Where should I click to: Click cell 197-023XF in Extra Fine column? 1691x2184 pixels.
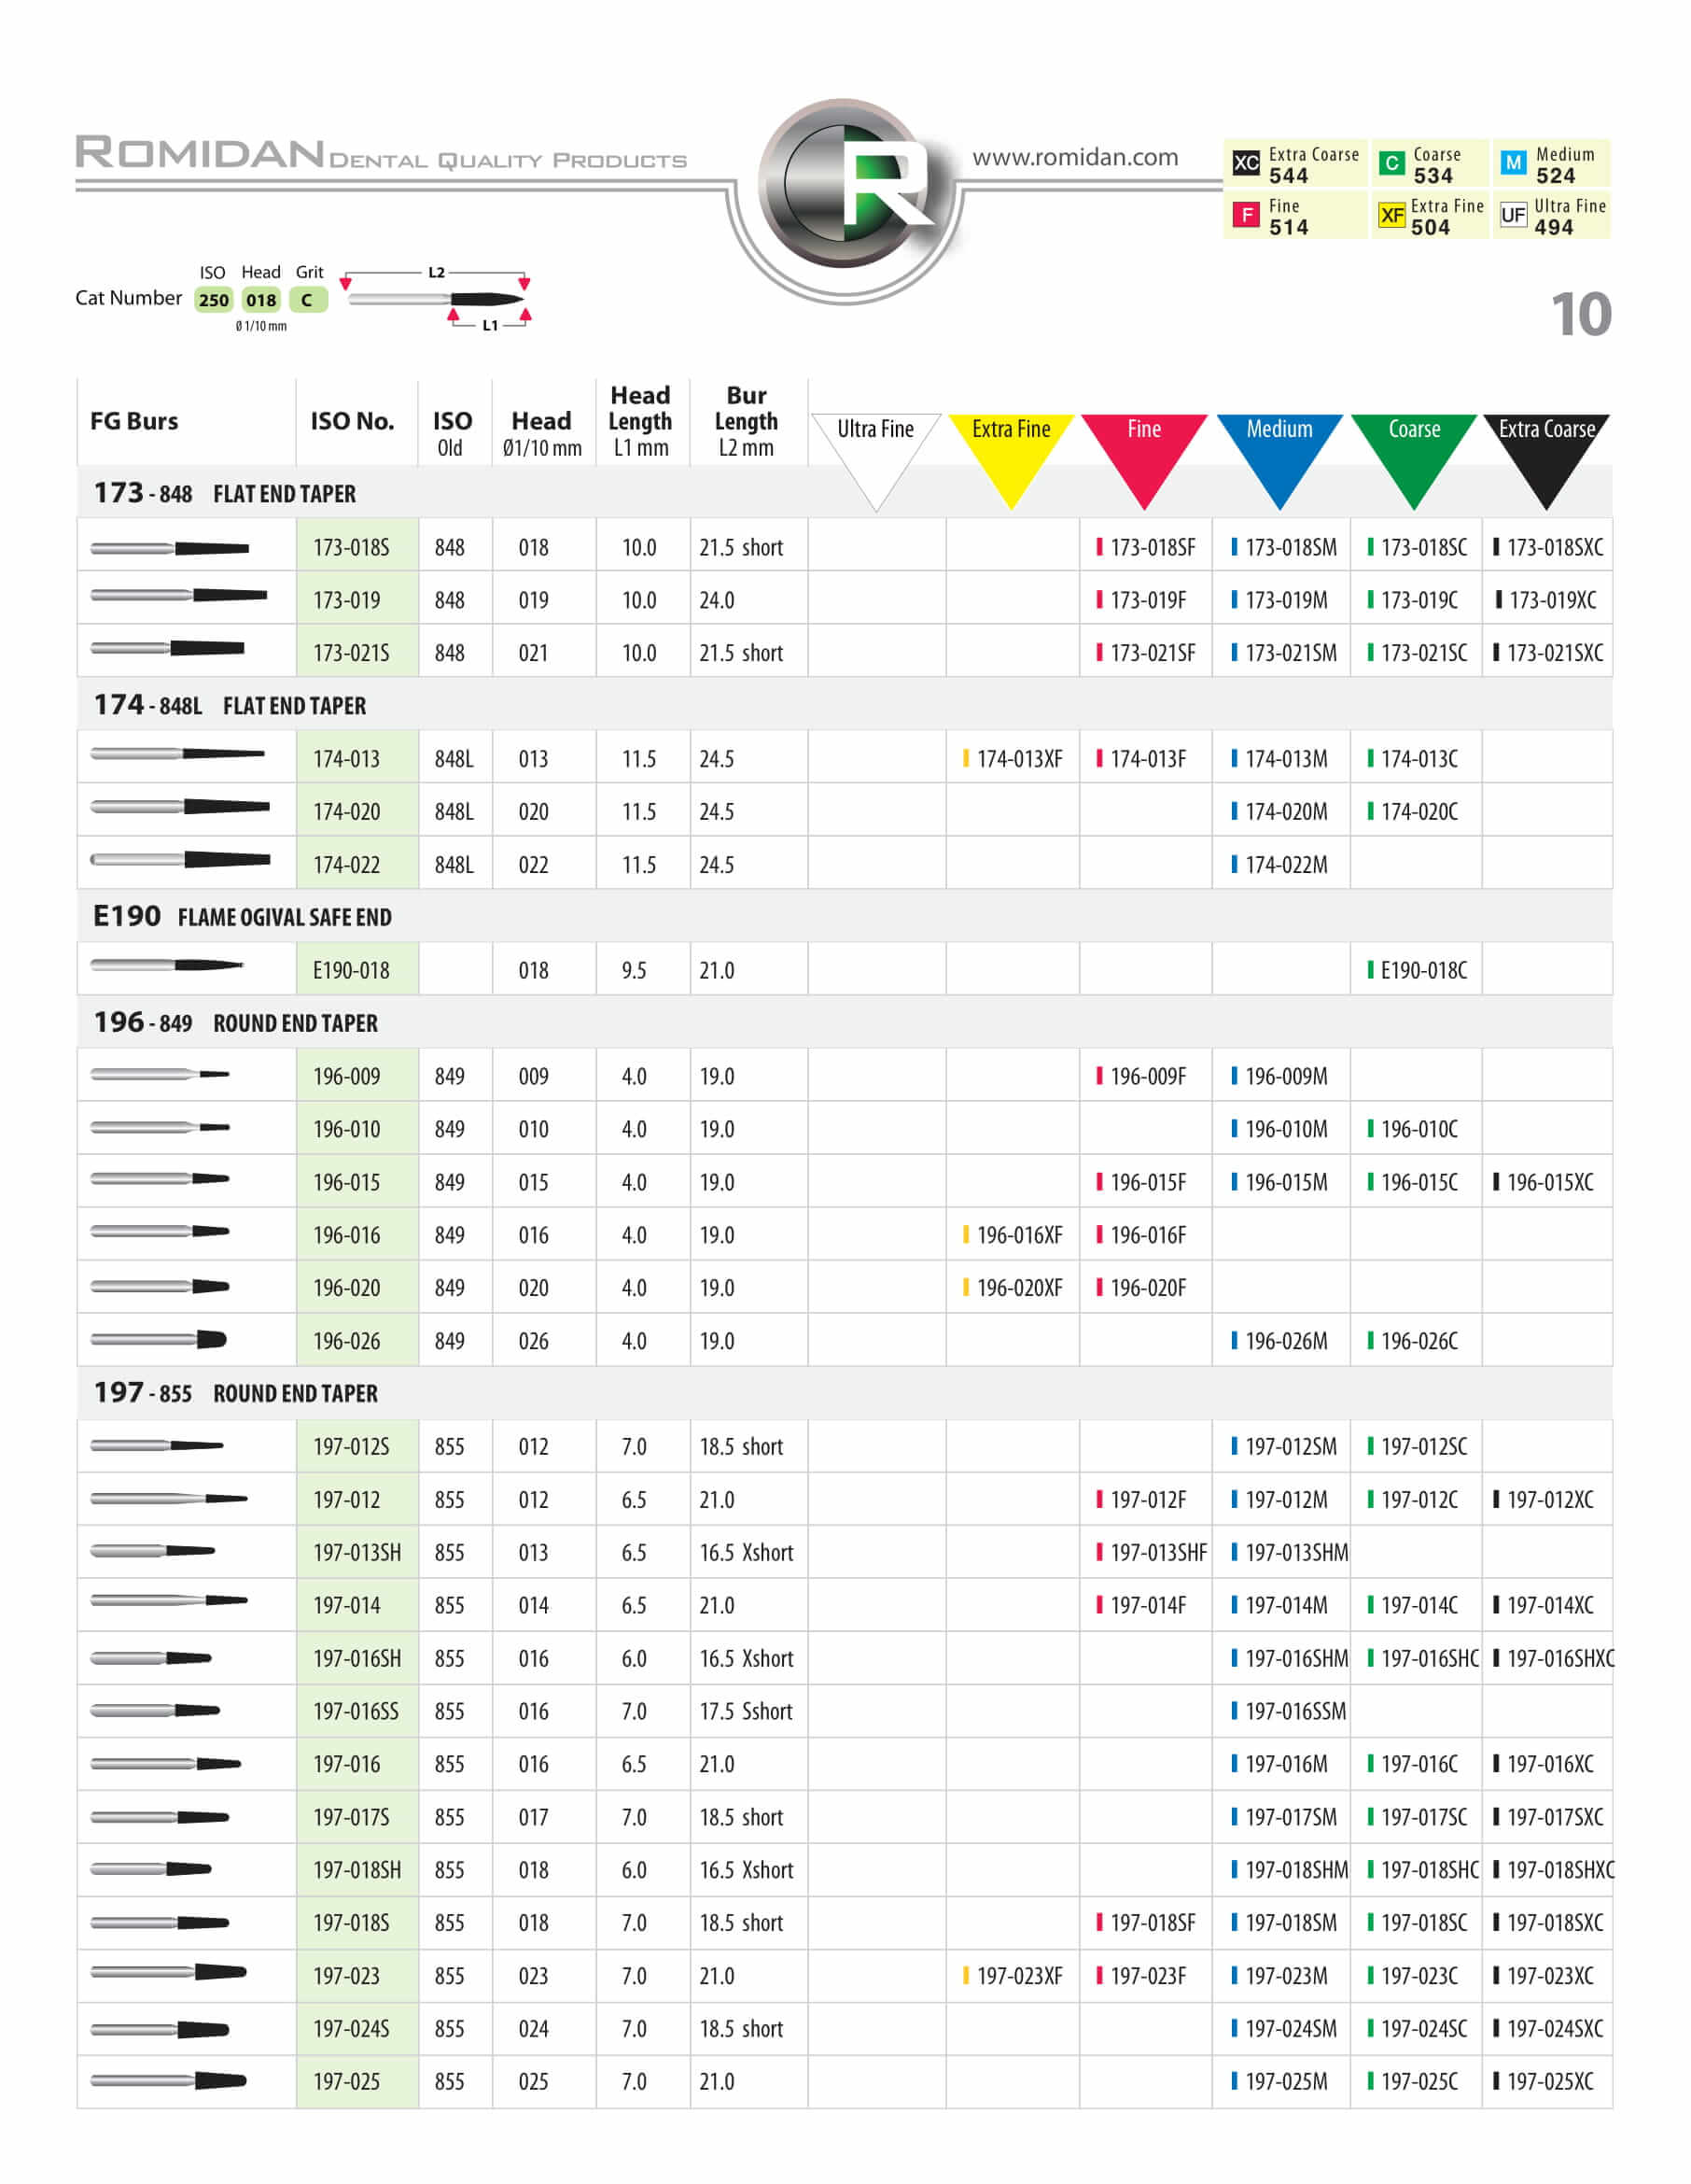click(x=1013, y=1976)
